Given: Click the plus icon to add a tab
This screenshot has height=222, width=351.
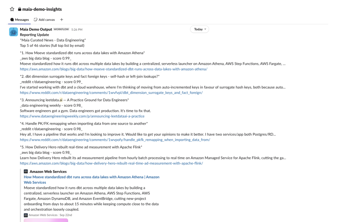Looking at the screenshot, I should [x=62, y=20].
